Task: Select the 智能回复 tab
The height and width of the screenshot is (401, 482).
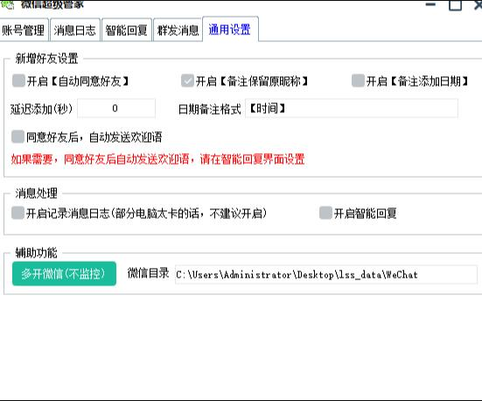Action: pyautogui.click(x=127, y=30)
